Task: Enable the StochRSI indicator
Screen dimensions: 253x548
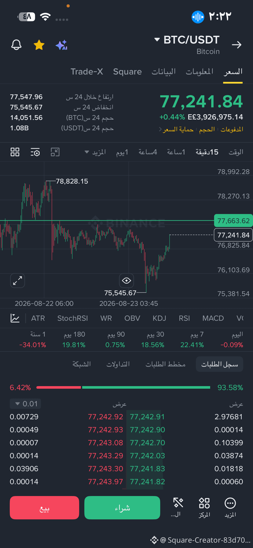Action: click(72, 318)
